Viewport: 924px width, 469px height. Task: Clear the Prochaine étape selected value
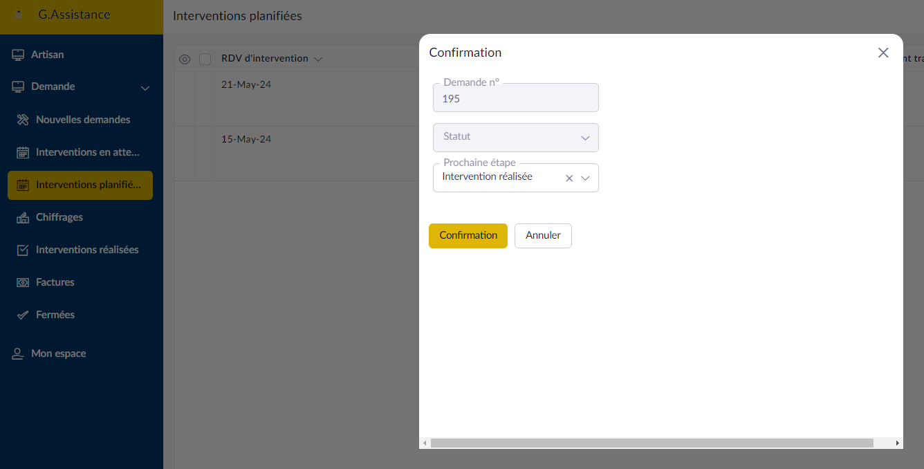pyautogui.click(x=569, y=178)
